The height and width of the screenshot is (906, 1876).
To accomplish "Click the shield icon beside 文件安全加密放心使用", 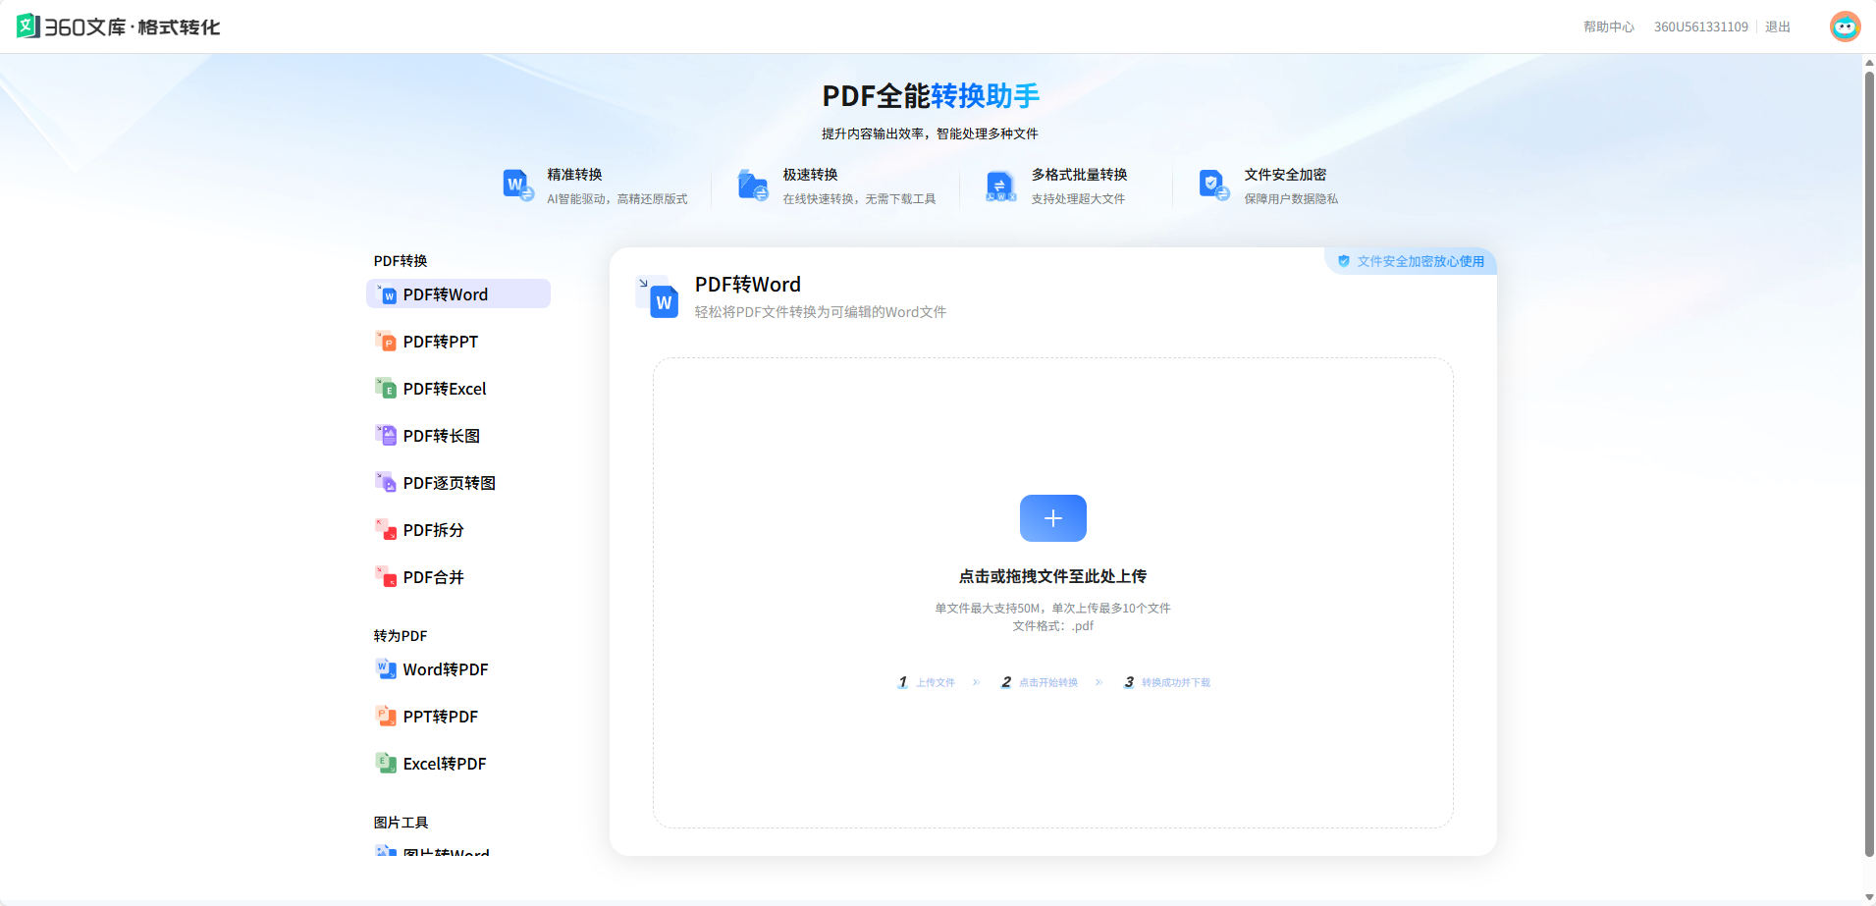I will 1344,261.
